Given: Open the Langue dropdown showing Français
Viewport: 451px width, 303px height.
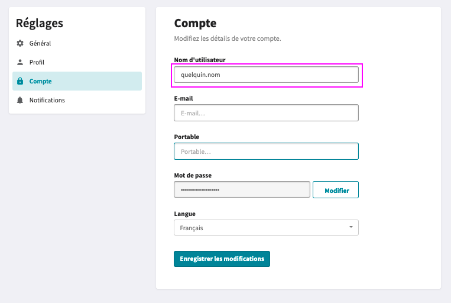Looking at the screenshot, I should click(266, 227).
